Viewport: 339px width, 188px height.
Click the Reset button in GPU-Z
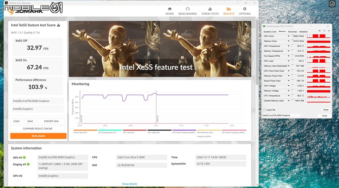coord(326,110)
